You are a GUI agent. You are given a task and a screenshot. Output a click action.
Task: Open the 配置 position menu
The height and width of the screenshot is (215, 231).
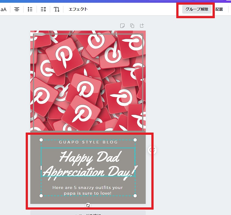219,9
